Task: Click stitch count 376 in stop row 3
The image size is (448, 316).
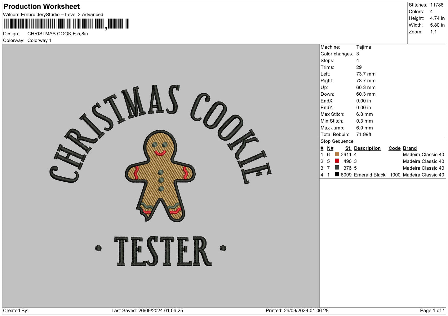Action: (348, 168)
